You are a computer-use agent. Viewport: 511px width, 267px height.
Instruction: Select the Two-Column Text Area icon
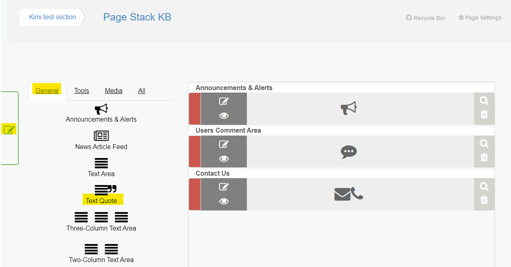(x=101, y=249)
